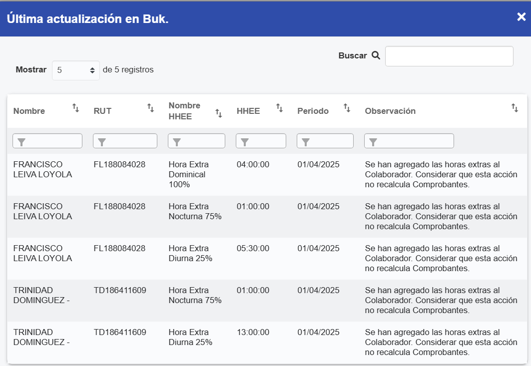Image resolution: width=531 pixels, height=366 pixels.
Task: Close the Última actualización en Buk dialog
Action: (521, 17)
